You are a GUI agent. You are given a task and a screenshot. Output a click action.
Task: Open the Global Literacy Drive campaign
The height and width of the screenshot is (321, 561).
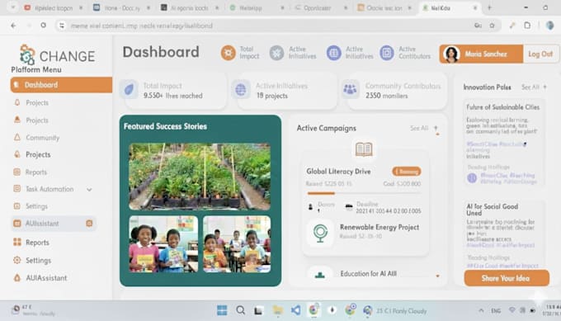click(338, 172)
